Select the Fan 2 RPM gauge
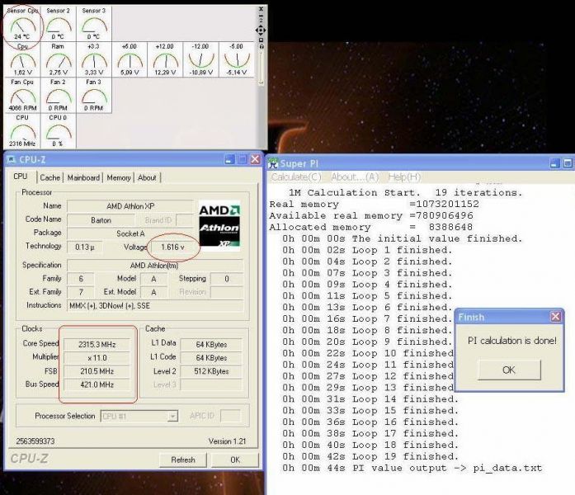575x495 pixels. [58, 95]
